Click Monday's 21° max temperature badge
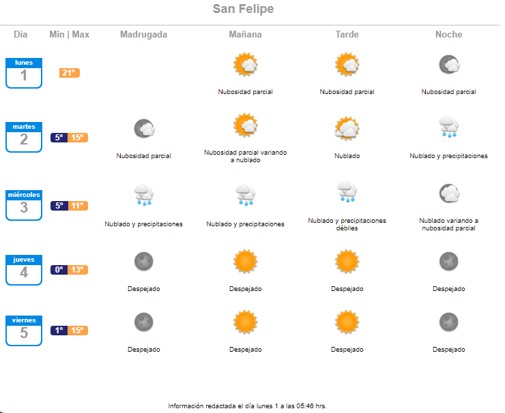 69,73
